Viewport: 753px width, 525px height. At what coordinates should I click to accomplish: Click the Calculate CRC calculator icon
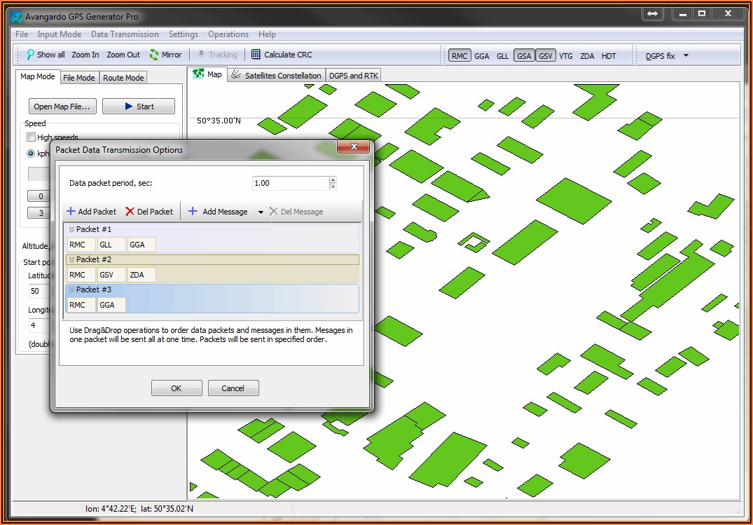pyautogui.click(x=256, y=55)
